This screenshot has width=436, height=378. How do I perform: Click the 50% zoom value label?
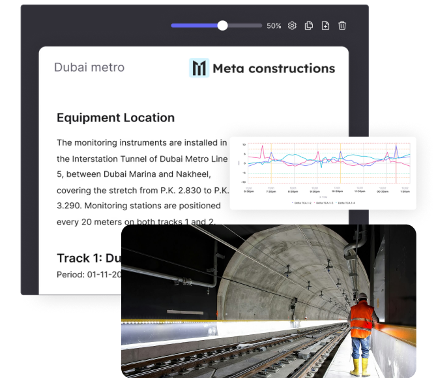click(274, 26)
